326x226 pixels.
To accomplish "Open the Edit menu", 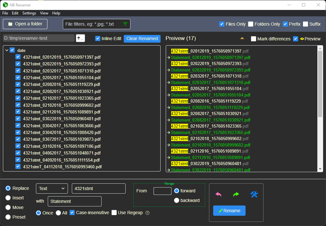I will tap(15, 13).
